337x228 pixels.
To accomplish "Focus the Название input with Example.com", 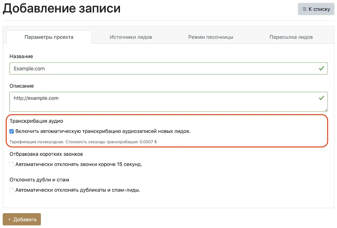I will [x=168, y=68].
